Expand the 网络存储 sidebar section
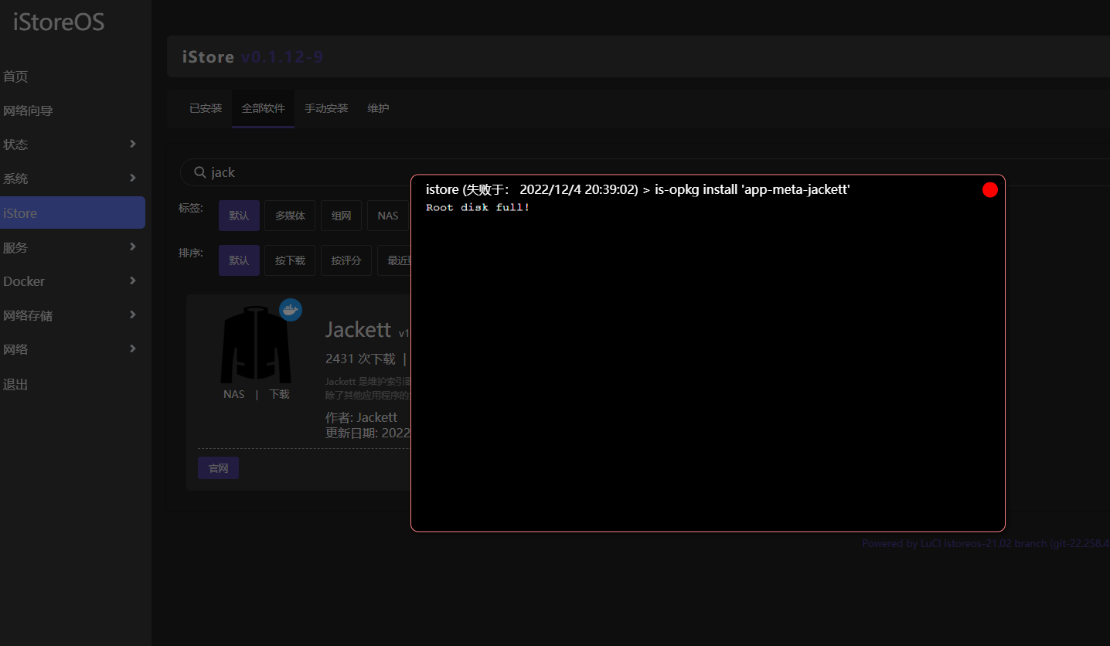This screenshot has height=646, width=1110. click(x=73, y=314)
